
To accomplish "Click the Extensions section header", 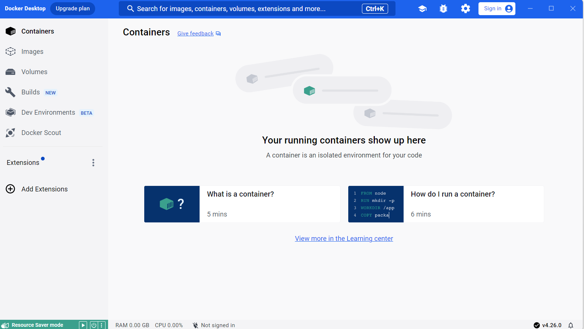I will (x=23, y=163).
